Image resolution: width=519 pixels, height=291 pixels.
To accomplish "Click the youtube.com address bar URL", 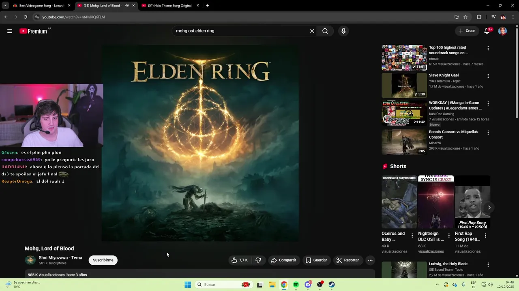I will [73, 17].
